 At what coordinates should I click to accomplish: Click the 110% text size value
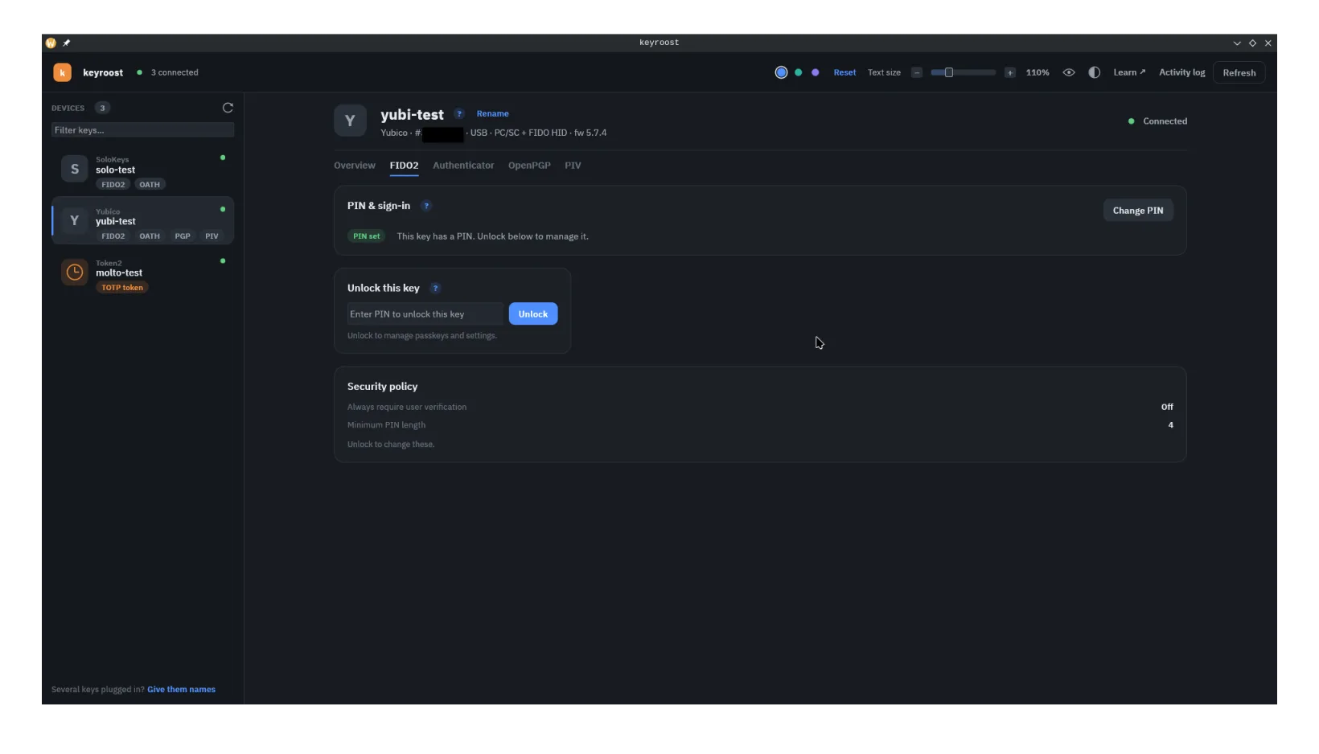tap(1038, 72)
